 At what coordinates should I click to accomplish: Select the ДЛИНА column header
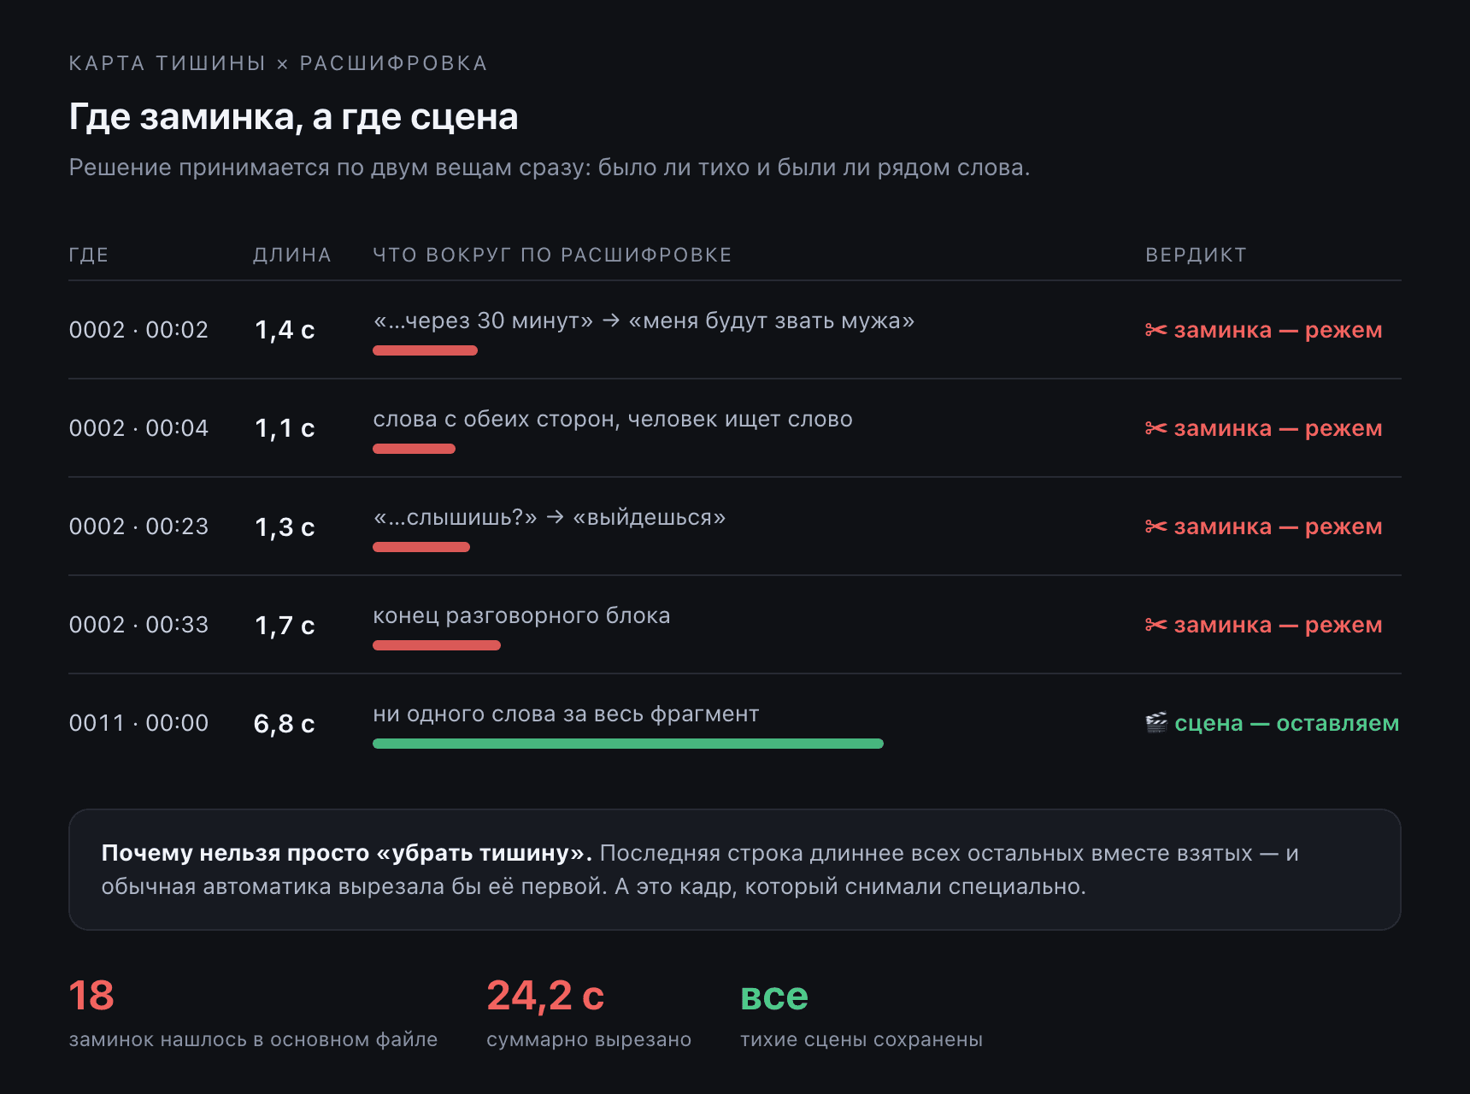point(292,255)
